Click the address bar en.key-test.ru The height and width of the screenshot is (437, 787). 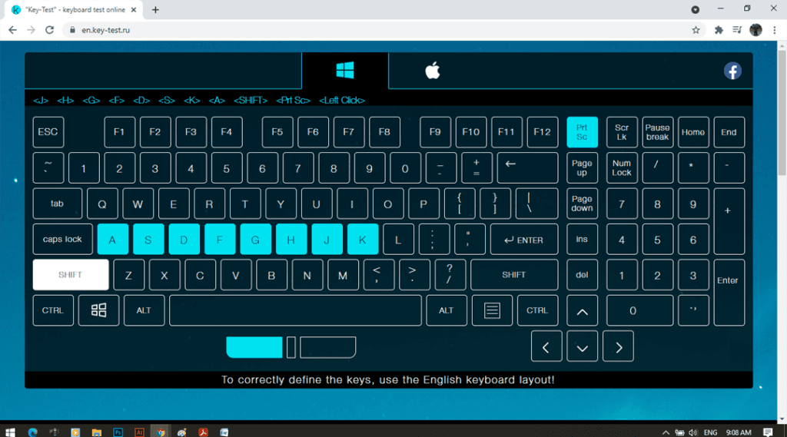pos(106,30)
